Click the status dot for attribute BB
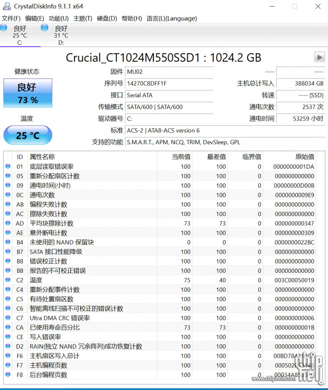The image size is (328, 390). click(x=8, y=270)
